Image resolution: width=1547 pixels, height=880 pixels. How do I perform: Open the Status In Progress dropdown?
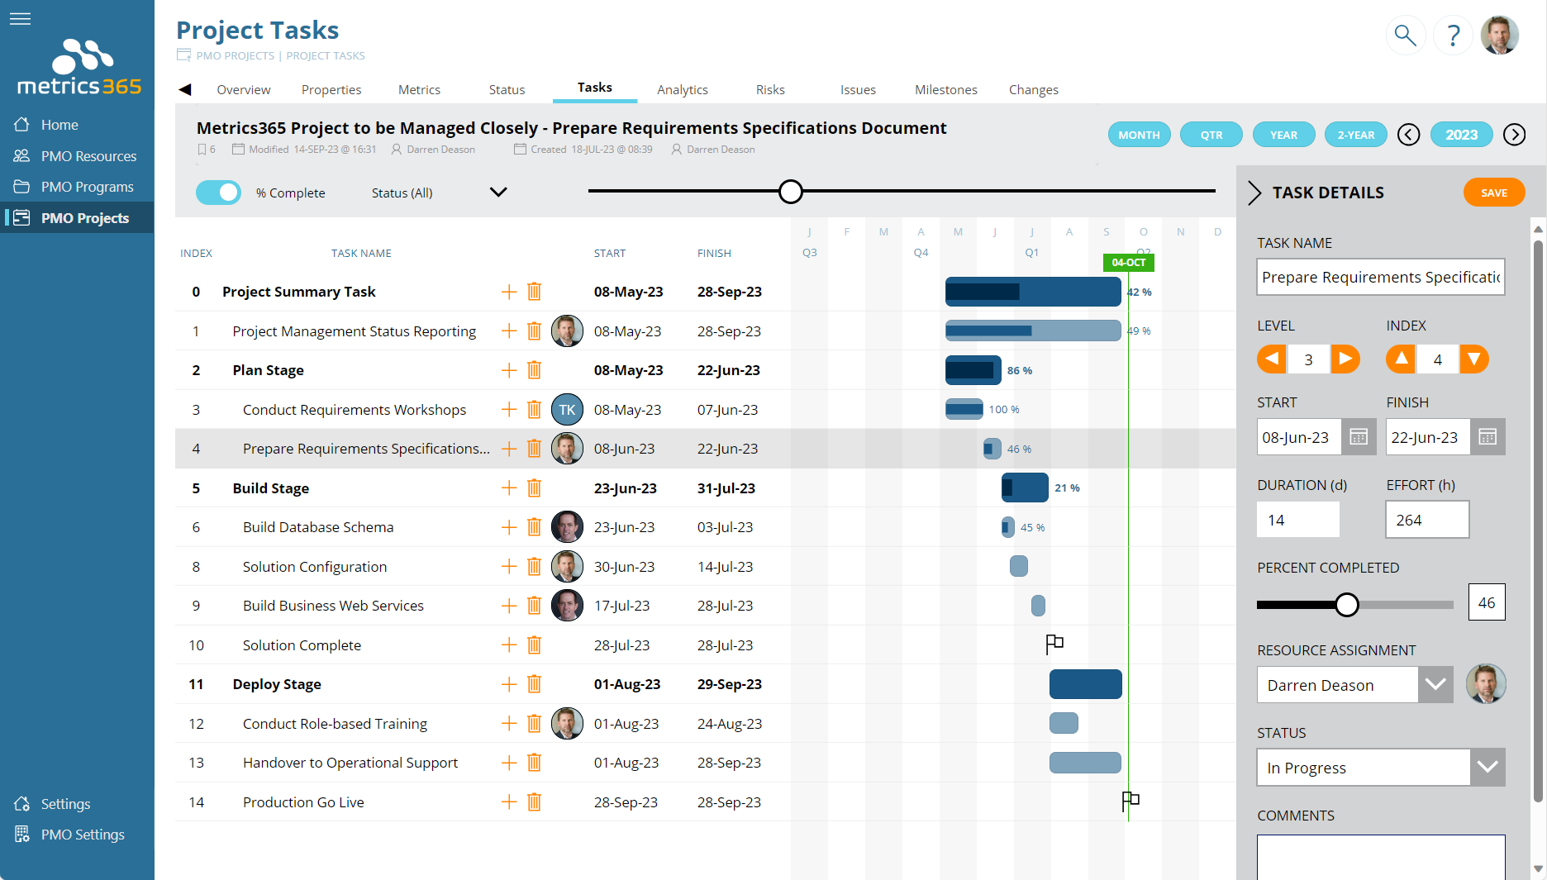click(x=1487, y=768)
